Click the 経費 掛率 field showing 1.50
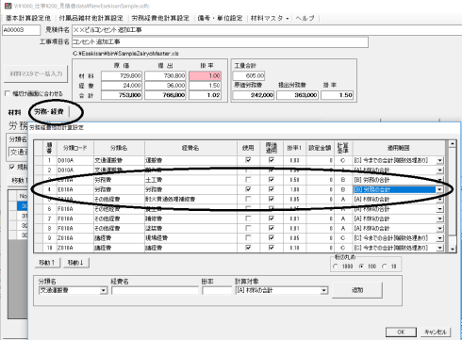 (205, 86)
